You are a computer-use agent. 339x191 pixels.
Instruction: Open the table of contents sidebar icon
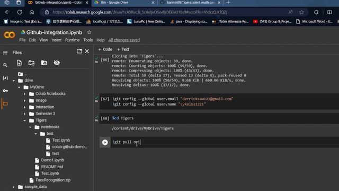pos(5,53)
